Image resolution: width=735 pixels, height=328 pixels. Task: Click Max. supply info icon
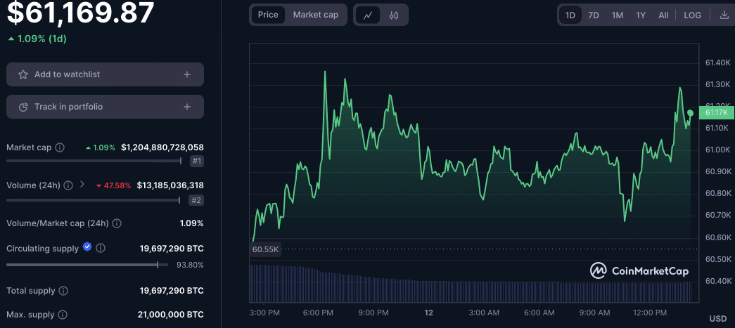pos(63,315)
